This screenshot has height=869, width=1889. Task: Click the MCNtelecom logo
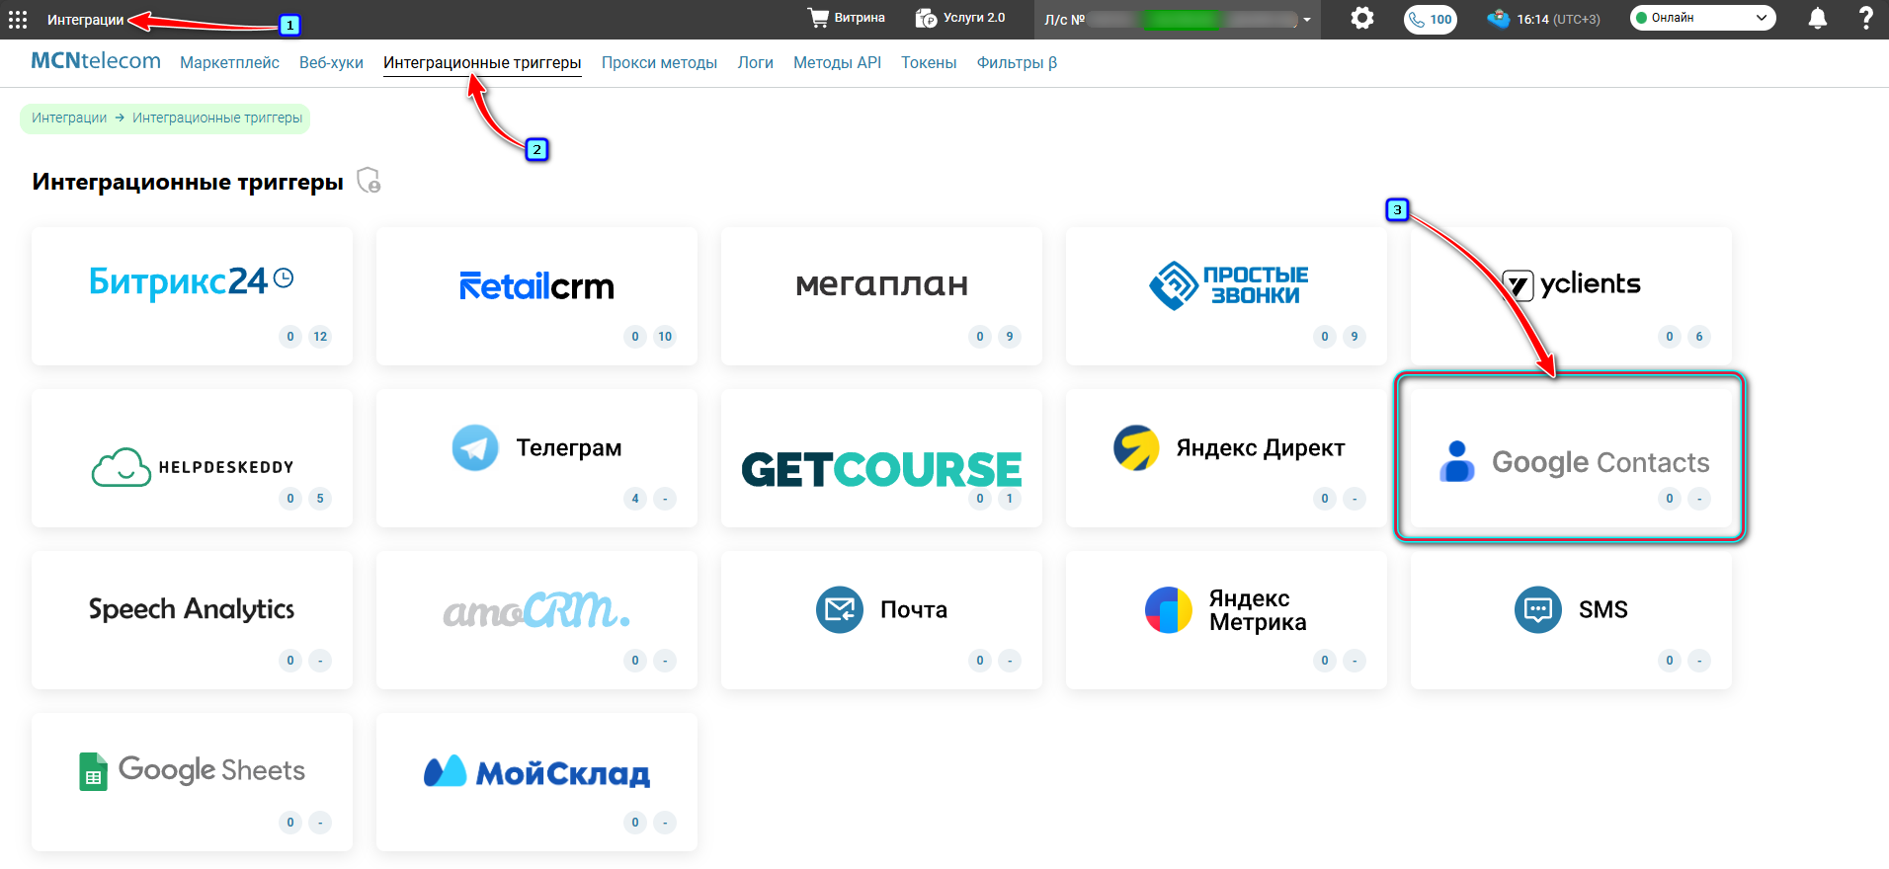(96, 61)
